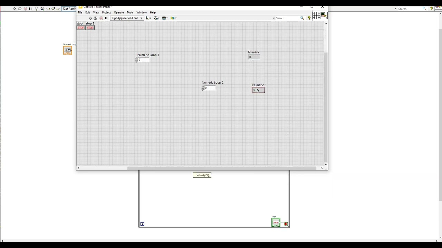Open Help menu
The width and height of the screenshot is (442, 248).
coord(153,12)
